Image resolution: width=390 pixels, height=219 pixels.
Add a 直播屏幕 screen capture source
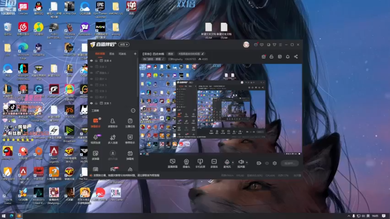point(173,163)
